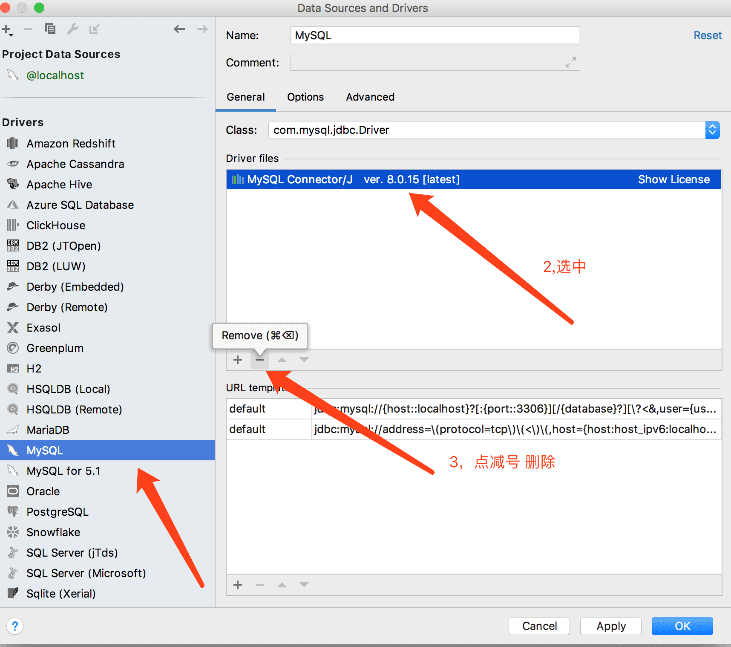Screen dimensions: 731x647
Task: Open help with the question mark button
Action: click(x=15, y=626)
